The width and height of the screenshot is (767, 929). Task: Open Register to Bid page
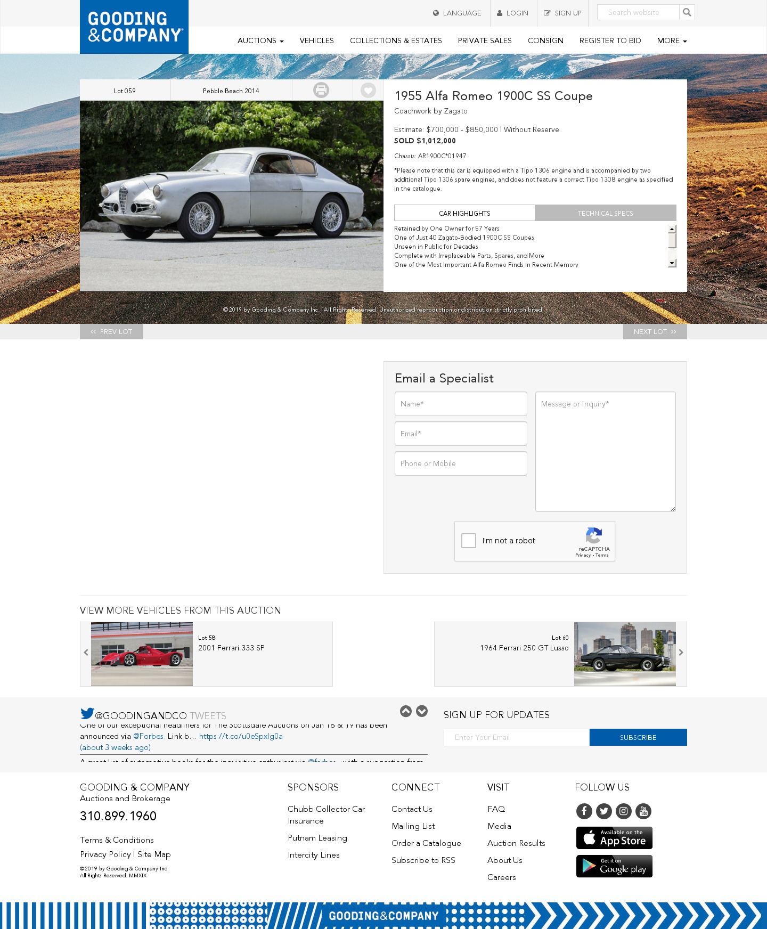coord(610,40)
